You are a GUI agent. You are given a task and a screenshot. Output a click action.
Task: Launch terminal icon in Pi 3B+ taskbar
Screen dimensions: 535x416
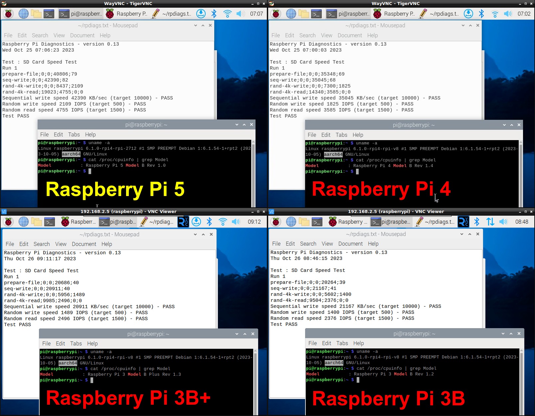pos(49,222)
